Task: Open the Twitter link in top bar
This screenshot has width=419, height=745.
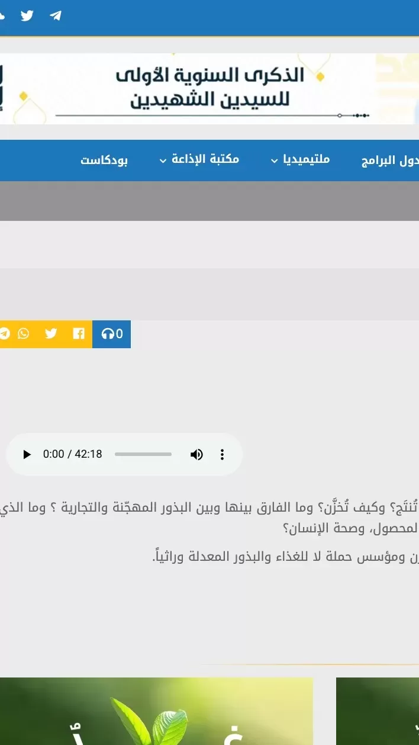Action: (x=27, y=16)
